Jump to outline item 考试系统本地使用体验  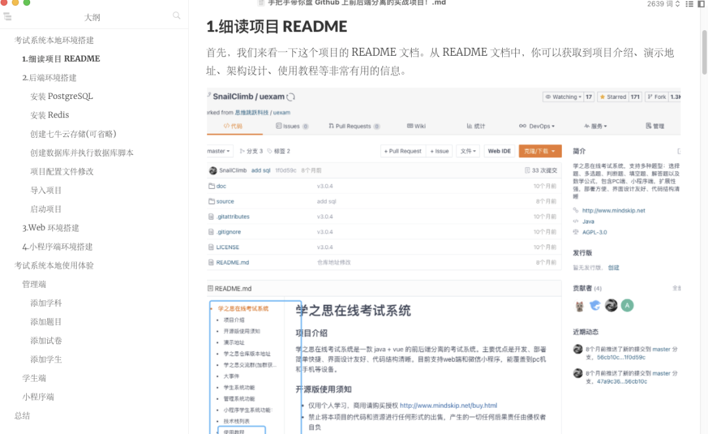54,266
